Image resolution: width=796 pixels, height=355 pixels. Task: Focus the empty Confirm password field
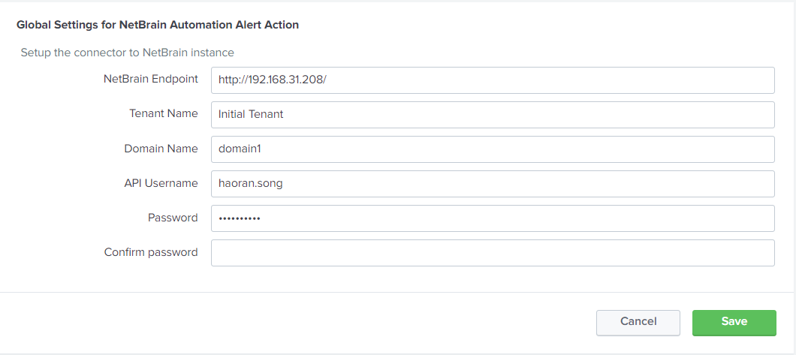493,252
